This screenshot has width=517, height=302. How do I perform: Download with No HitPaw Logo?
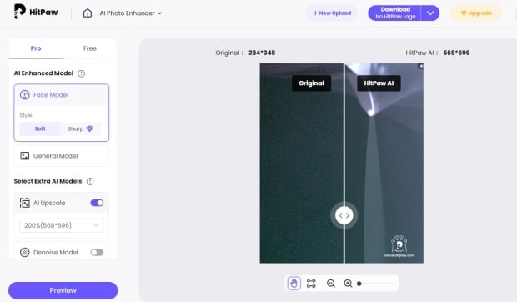pos(395,13)
